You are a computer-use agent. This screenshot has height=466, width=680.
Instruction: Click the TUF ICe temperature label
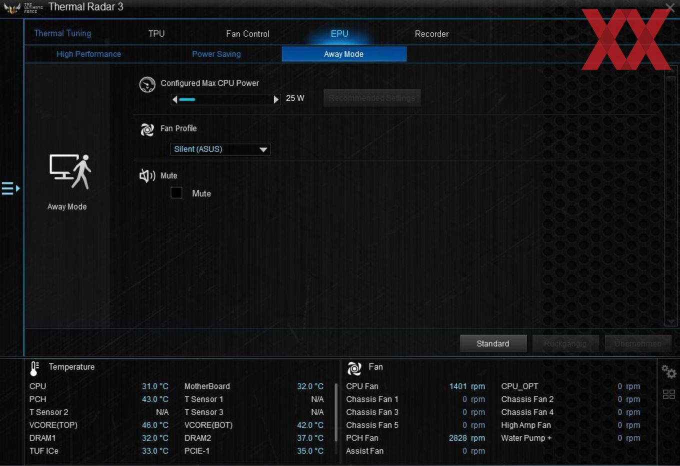pos(44,450)
